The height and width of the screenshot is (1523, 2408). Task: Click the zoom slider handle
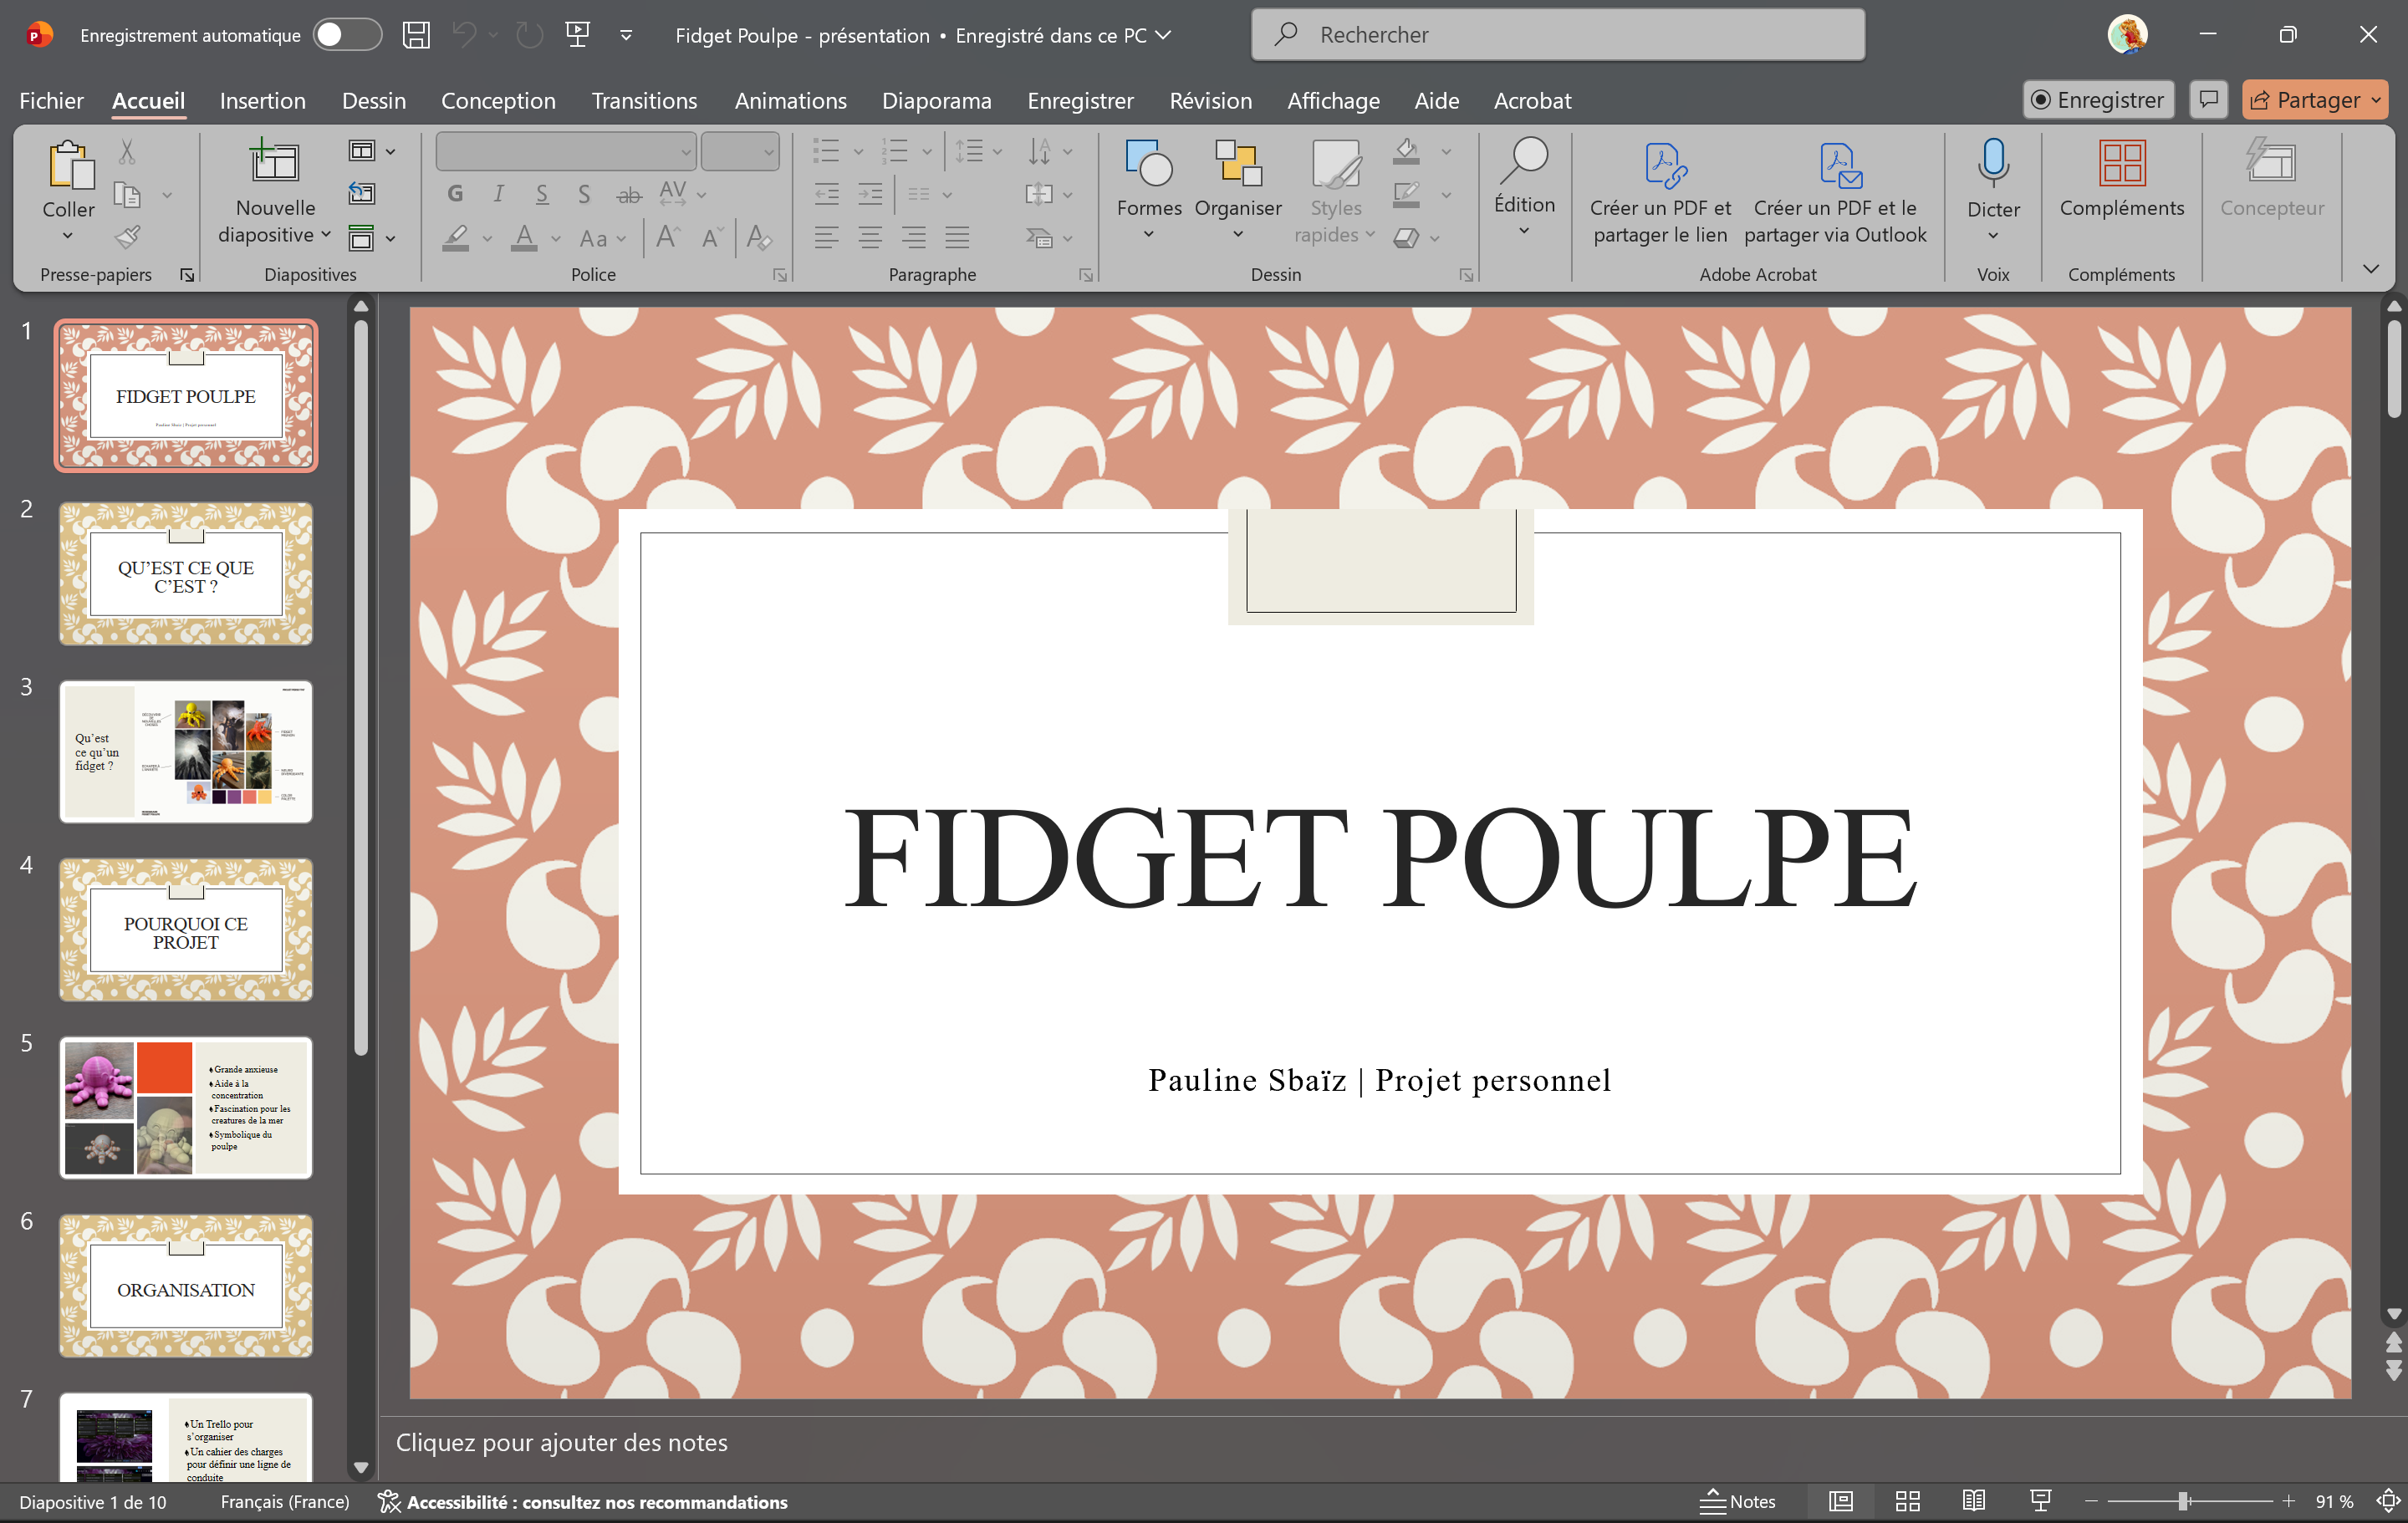2185,1501
